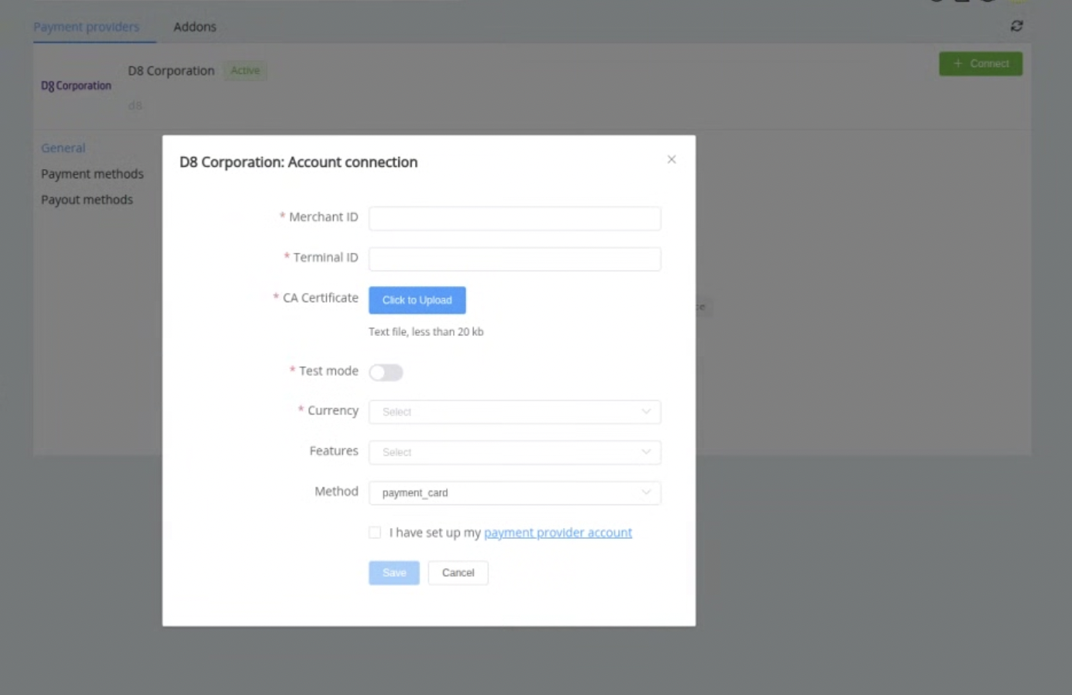Go to Payout methods section
1072x695 pixels.
coord(87,200)
